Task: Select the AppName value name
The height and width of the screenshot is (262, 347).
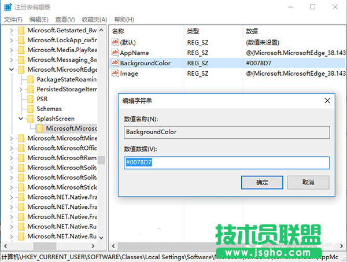Action: (x=134, y=53)
